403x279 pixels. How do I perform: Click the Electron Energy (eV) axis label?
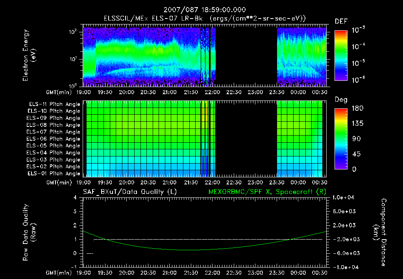coord(29,55)
